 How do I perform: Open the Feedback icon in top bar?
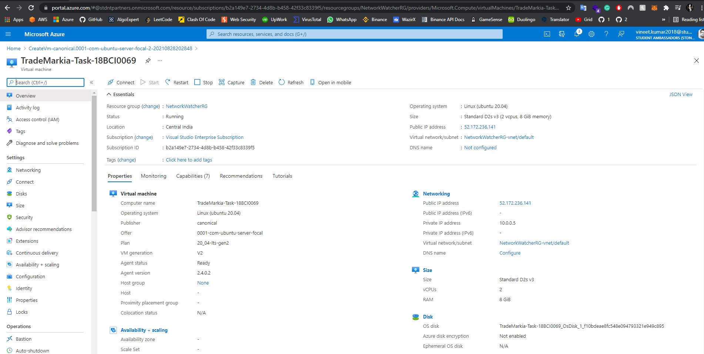[x=621, y=34]
